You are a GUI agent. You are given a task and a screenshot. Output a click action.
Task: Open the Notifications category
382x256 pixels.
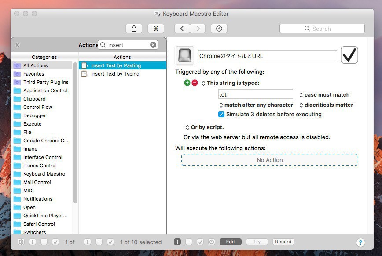(41, 199)
